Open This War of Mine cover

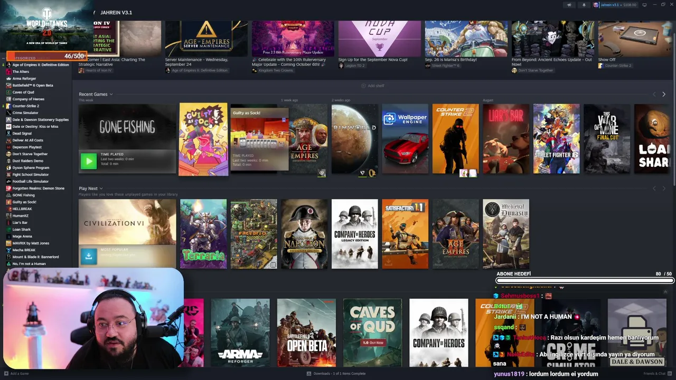point(607,139)
